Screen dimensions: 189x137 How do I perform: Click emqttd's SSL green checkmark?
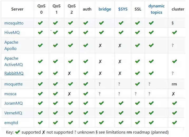tap(137, 123)
